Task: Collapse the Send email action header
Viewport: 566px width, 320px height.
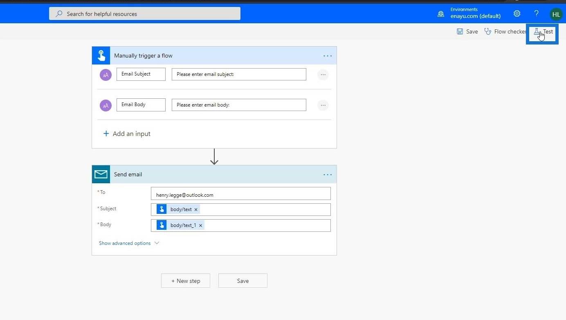Action: click(x=214, y=174)
